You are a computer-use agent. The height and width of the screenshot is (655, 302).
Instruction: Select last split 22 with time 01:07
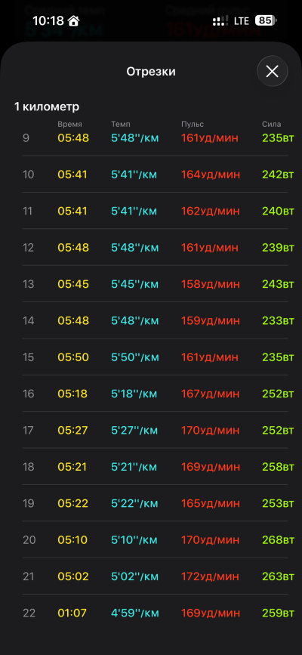coord(155,613)
